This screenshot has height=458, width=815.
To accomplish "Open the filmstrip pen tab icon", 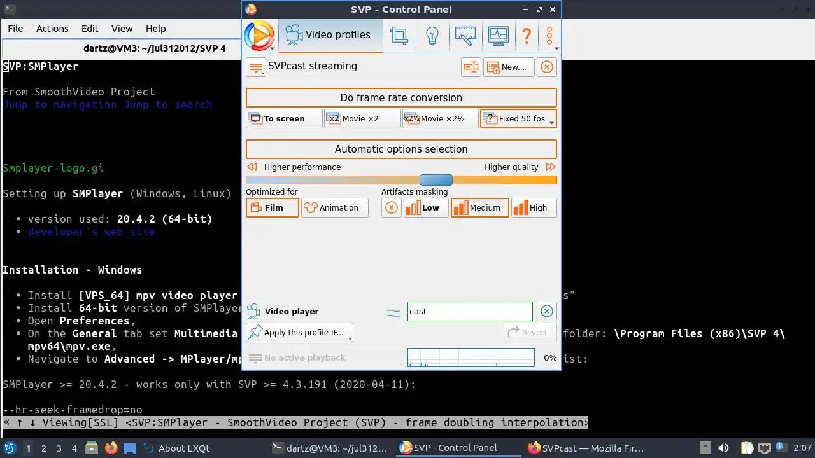I will [x=465, y=36].
